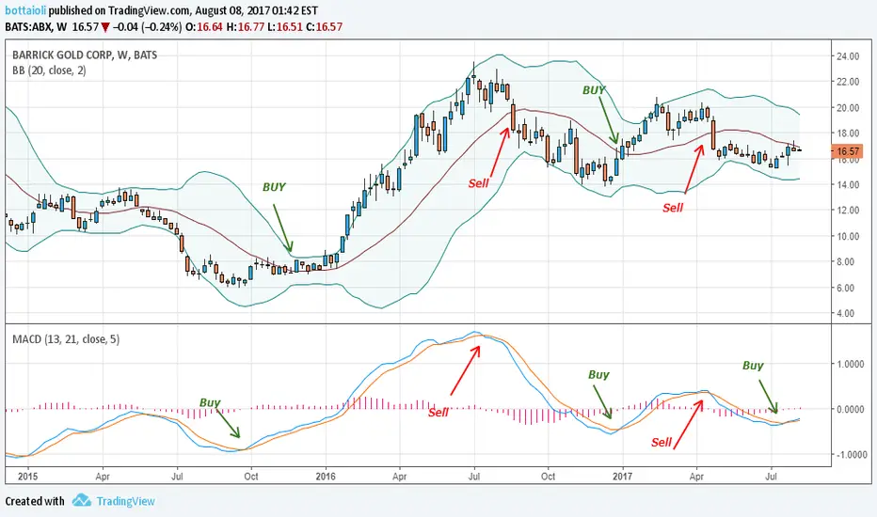The height and width of the screenshot is (517, 877).
Task: Click the "August 08, 2017 01:42 EST" timestamp
Action: pos(257,10)
